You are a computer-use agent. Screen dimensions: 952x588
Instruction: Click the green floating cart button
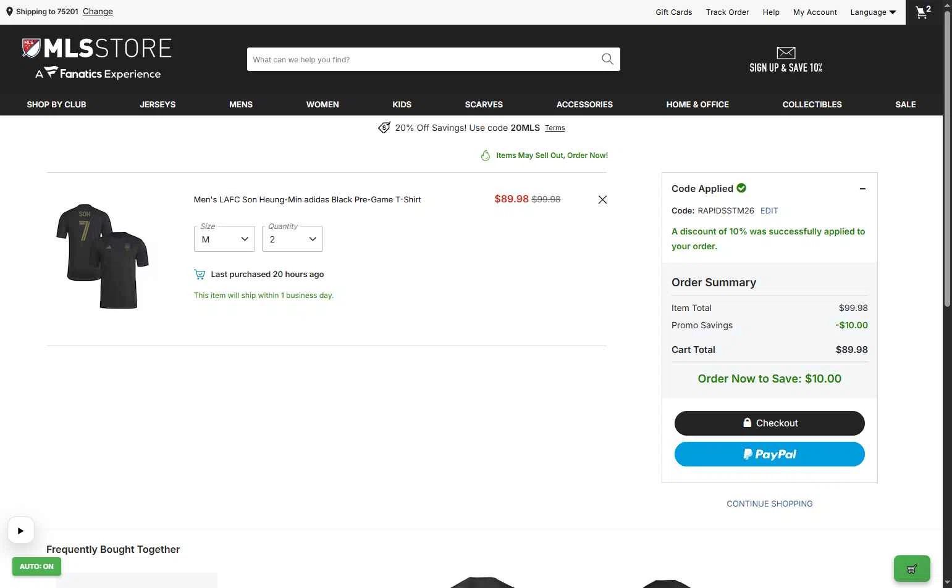(912, 569)
